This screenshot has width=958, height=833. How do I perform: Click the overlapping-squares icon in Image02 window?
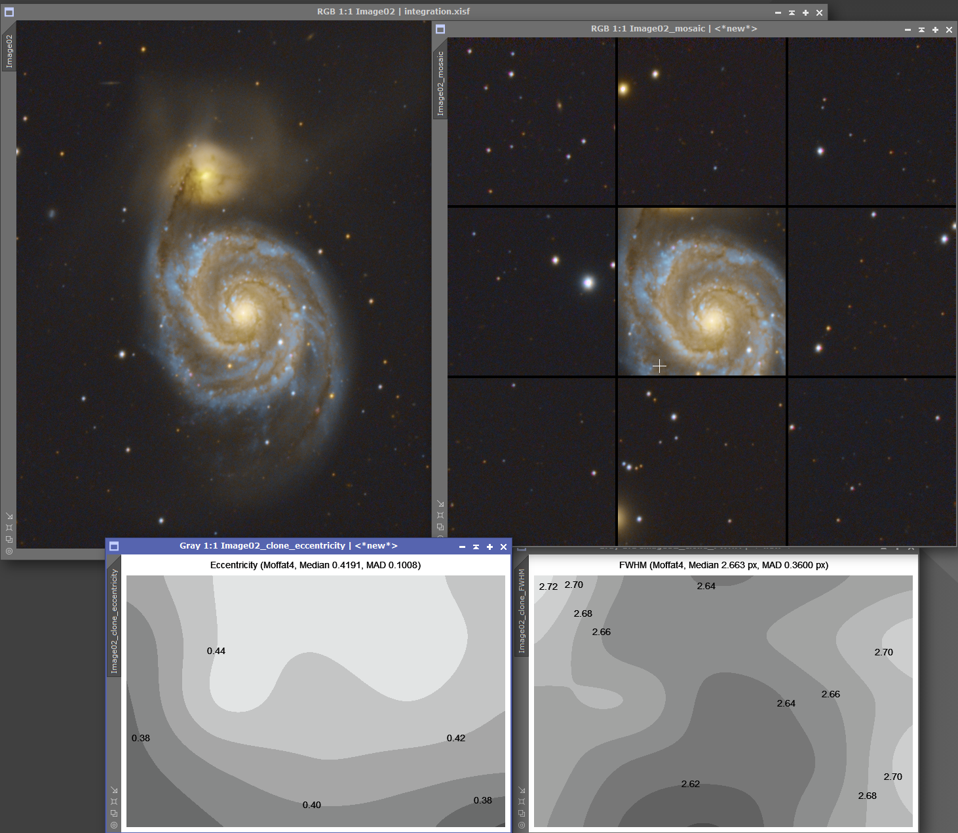(9, 539)
